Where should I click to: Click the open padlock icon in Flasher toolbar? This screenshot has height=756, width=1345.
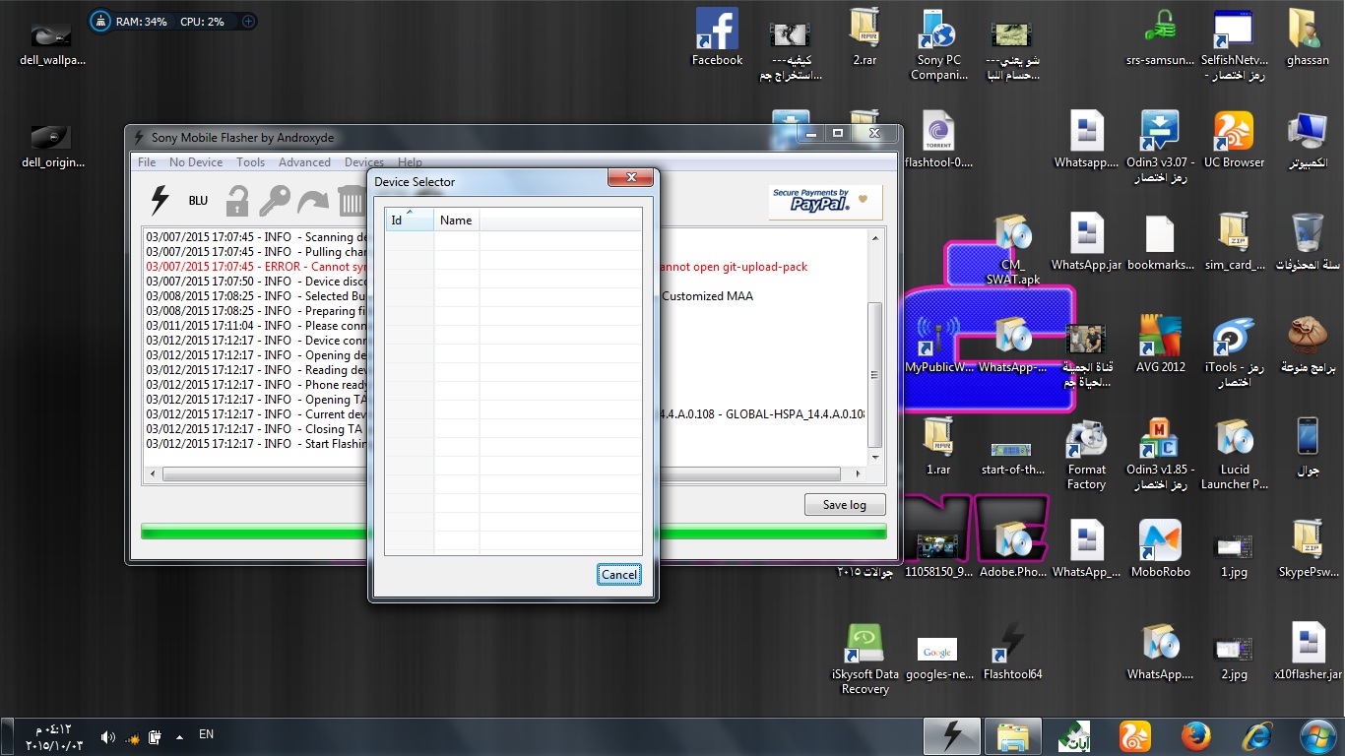click(x=237, y=201)
